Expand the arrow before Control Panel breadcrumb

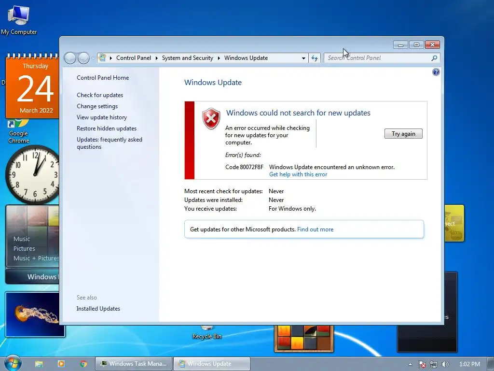point(111,58)
